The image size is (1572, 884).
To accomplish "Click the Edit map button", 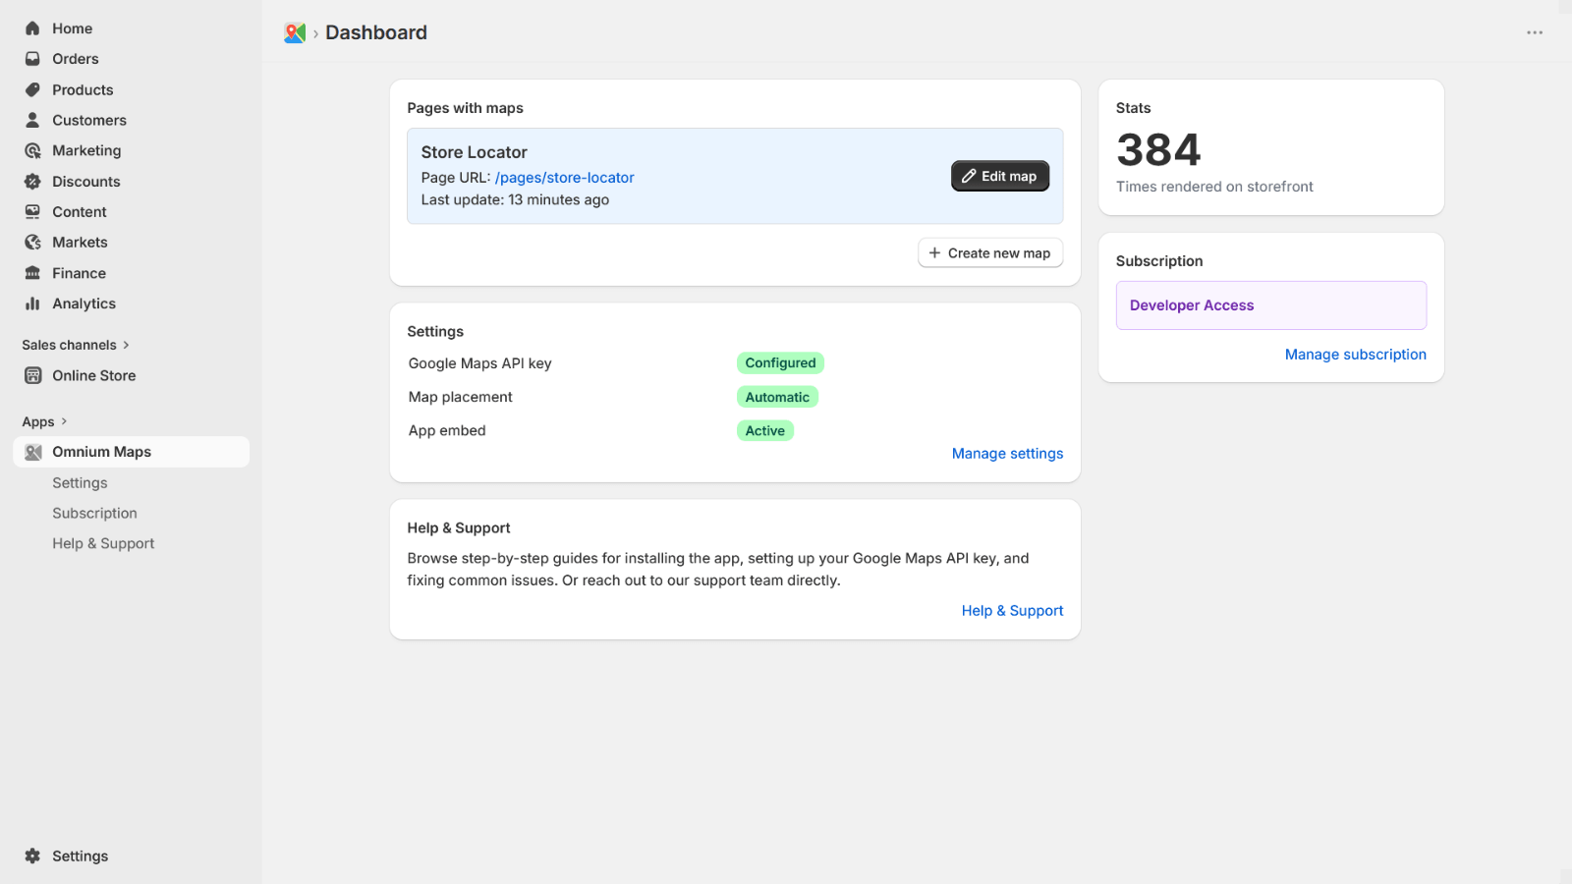I will tap(999, 176).
